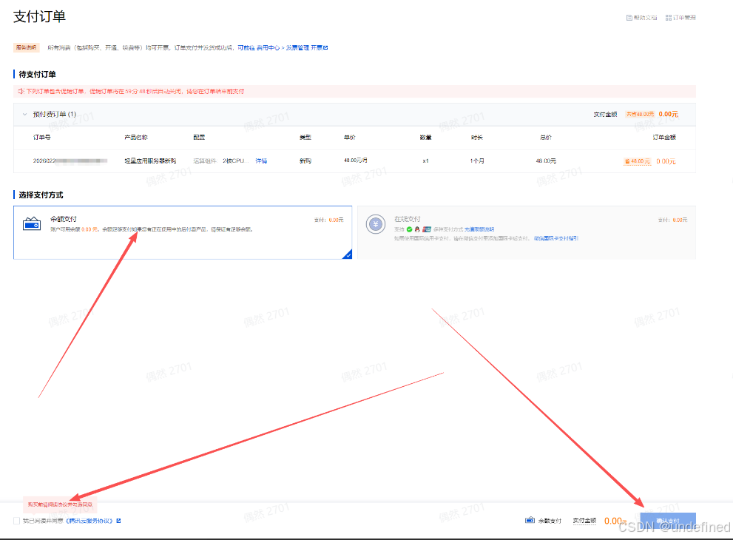Open the 详情 details link in the order row
This screenshot has width=733, height=540.
[x=261, y=161]
